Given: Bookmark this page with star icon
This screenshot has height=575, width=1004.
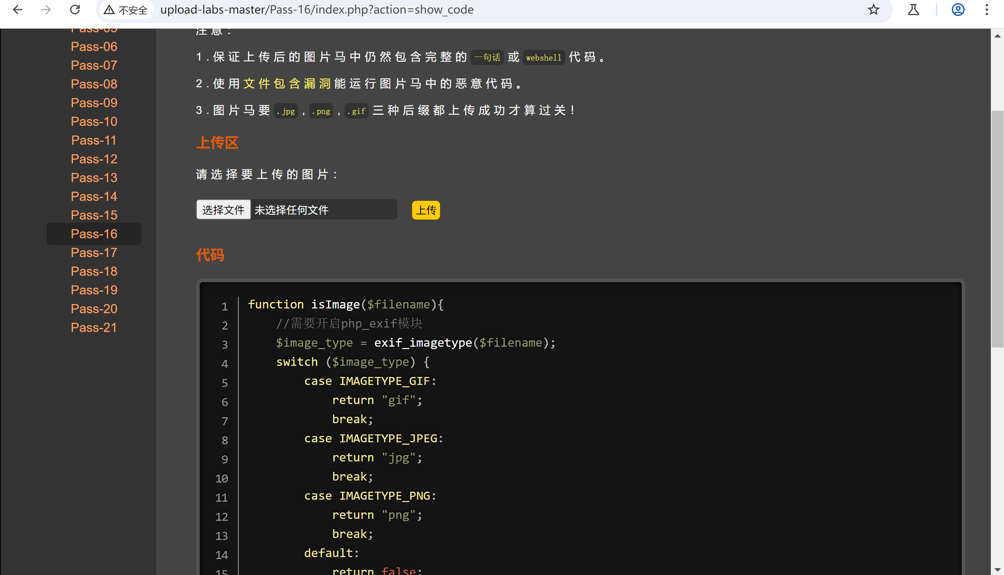Looking at the screenshot, I should 873,10.
